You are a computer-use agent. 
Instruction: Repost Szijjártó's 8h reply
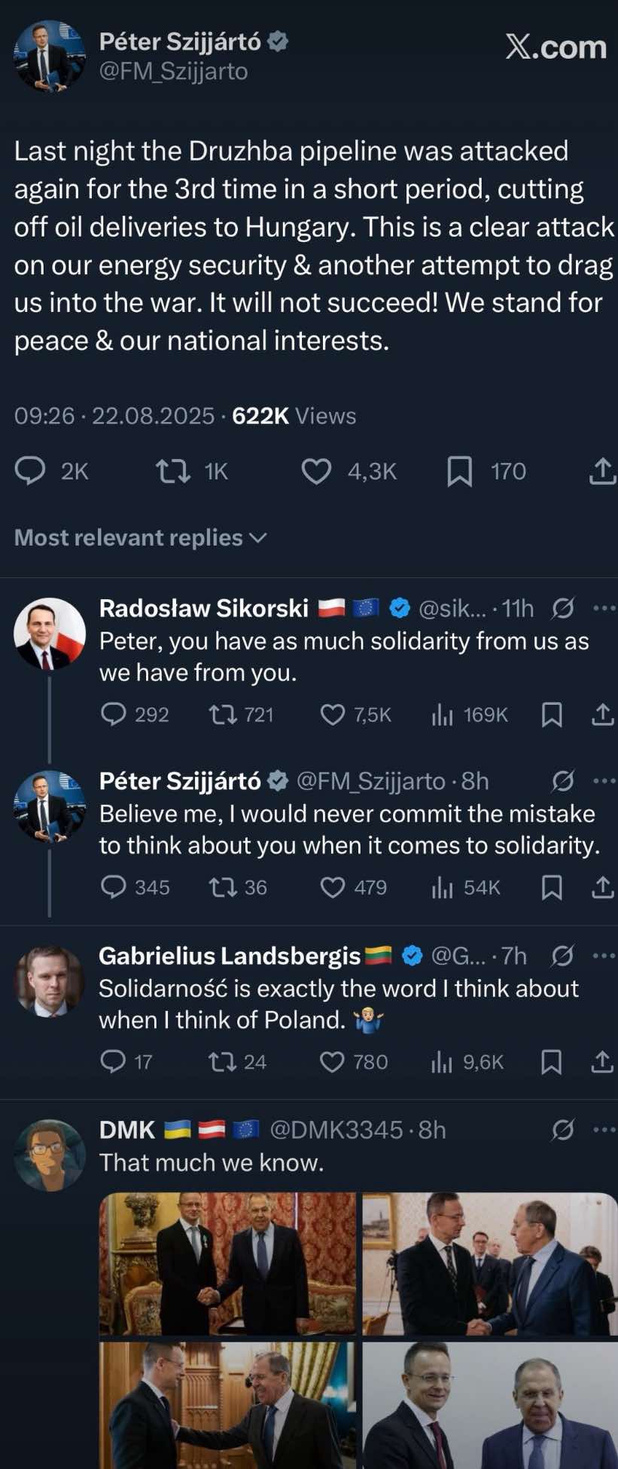pos(223,887)
